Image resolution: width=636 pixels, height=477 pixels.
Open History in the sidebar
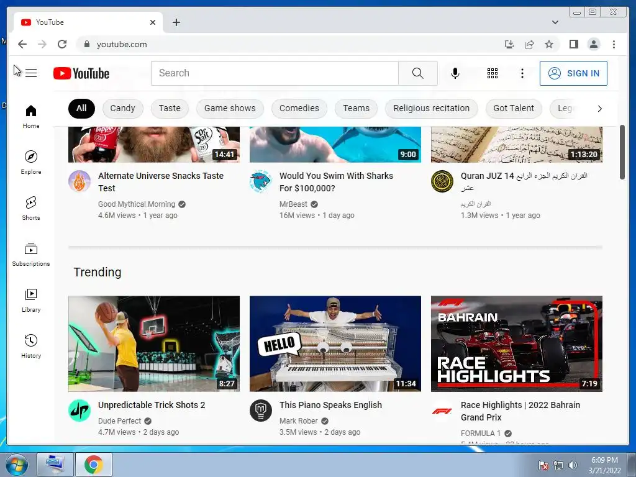tap(31, 346)
